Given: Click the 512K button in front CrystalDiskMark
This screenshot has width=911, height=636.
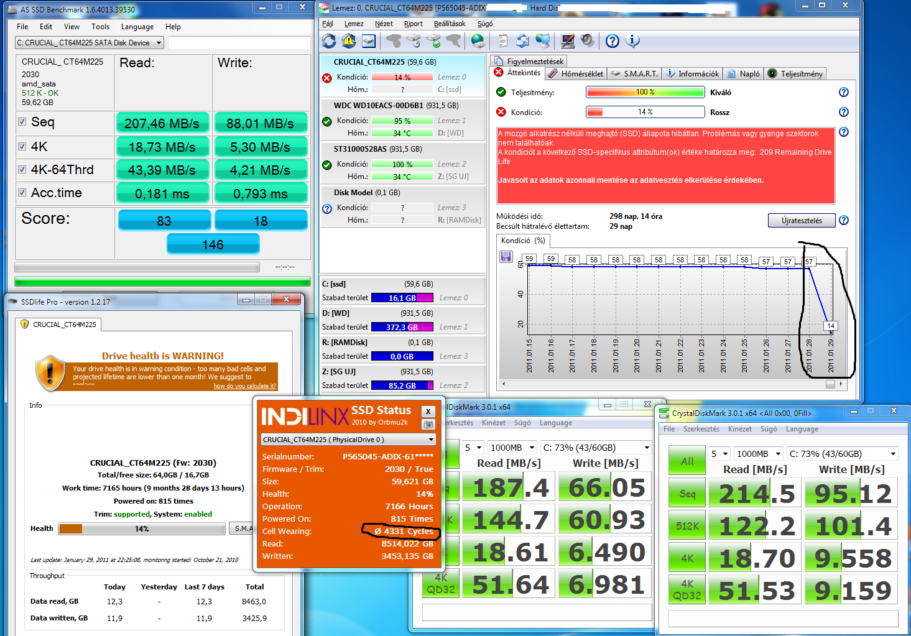Looking at the screenshot, I should coord(687,526).
